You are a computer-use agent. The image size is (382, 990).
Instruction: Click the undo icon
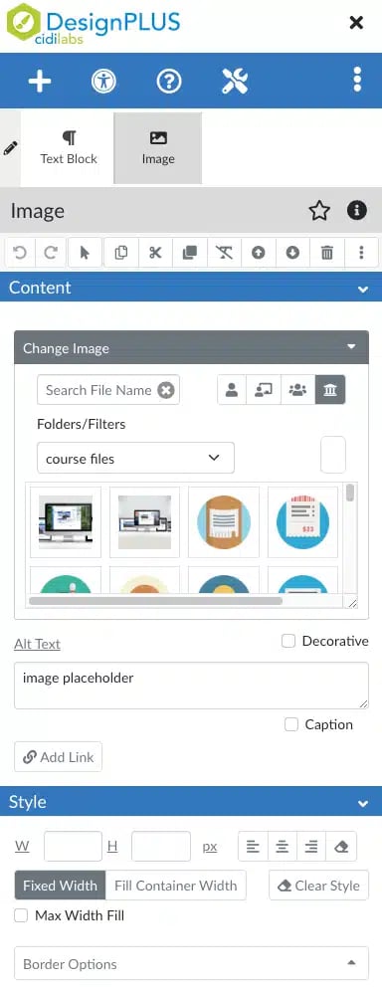pos(20,253)
